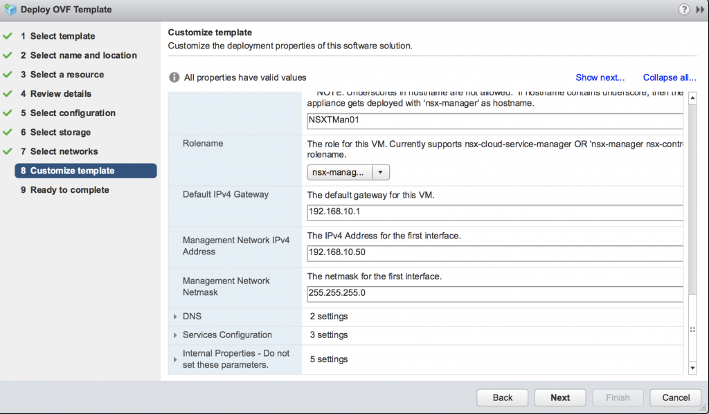Go to step 3 Select a resource
709x414 pixels.
tap(62, 75)
